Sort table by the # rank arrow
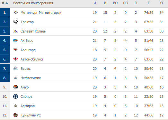The width and height of the screenshot is (168, 120). (7, 3)
